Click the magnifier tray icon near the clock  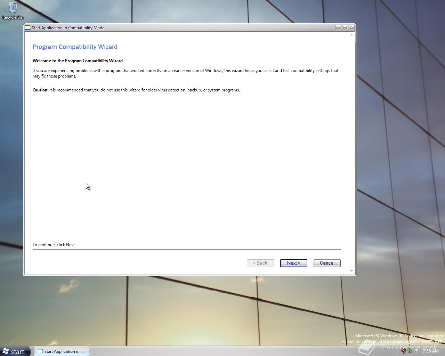[416, 351]
